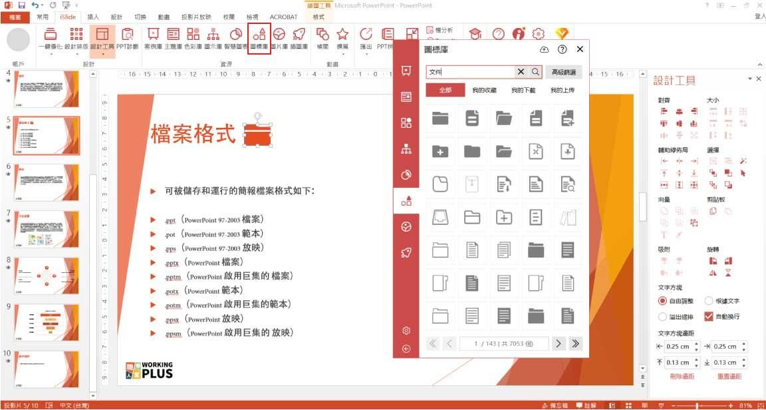Select the 自由調整 radio button
Screen dimensions: 766x410
pos(662,300)
